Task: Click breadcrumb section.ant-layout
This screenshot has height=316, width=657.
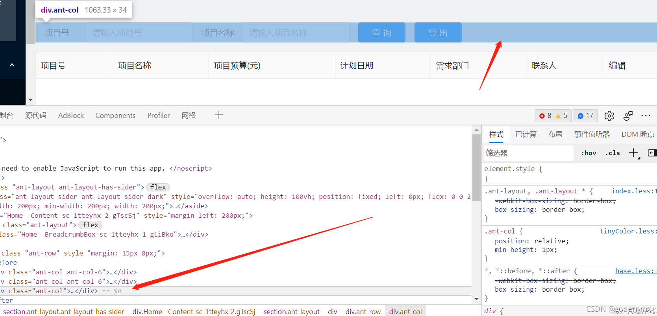Action: (291, 311)
